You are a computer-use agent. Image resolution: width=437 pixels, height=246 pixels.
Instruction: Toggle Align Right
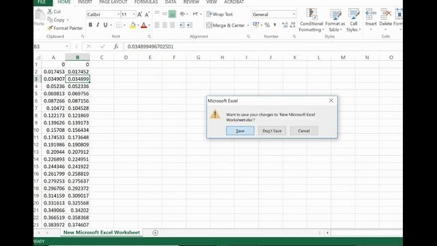tap(172, 25)
